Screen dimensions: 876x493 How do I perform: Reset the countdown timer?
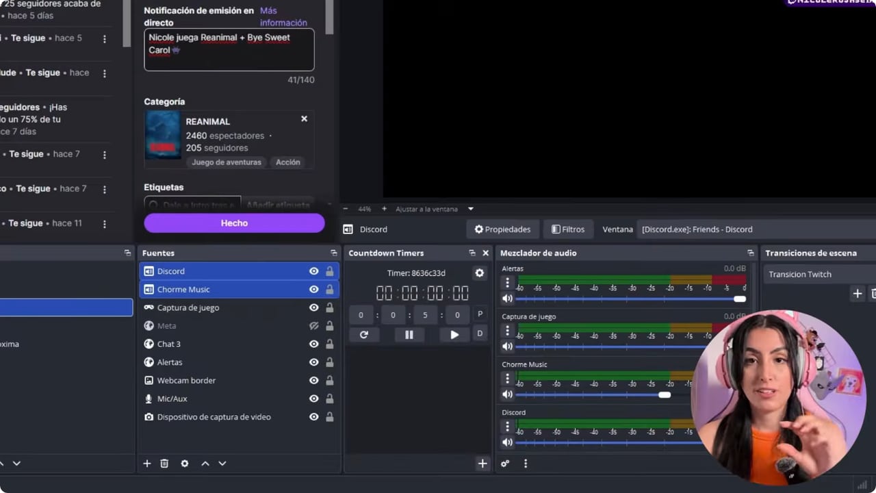pos(363,335)
